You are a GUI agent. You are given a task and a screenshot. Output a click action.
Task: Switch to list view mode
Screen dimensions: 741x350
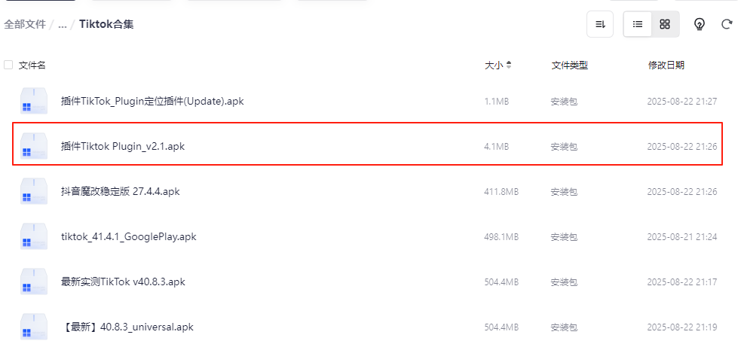click(638, 24)
